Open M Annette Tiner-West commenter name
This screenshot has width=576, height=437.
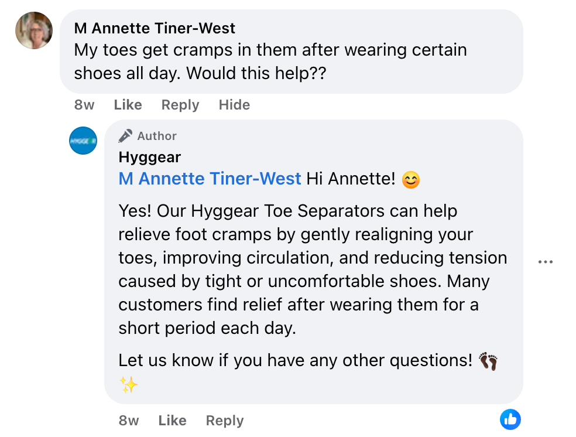coord(155,28)
